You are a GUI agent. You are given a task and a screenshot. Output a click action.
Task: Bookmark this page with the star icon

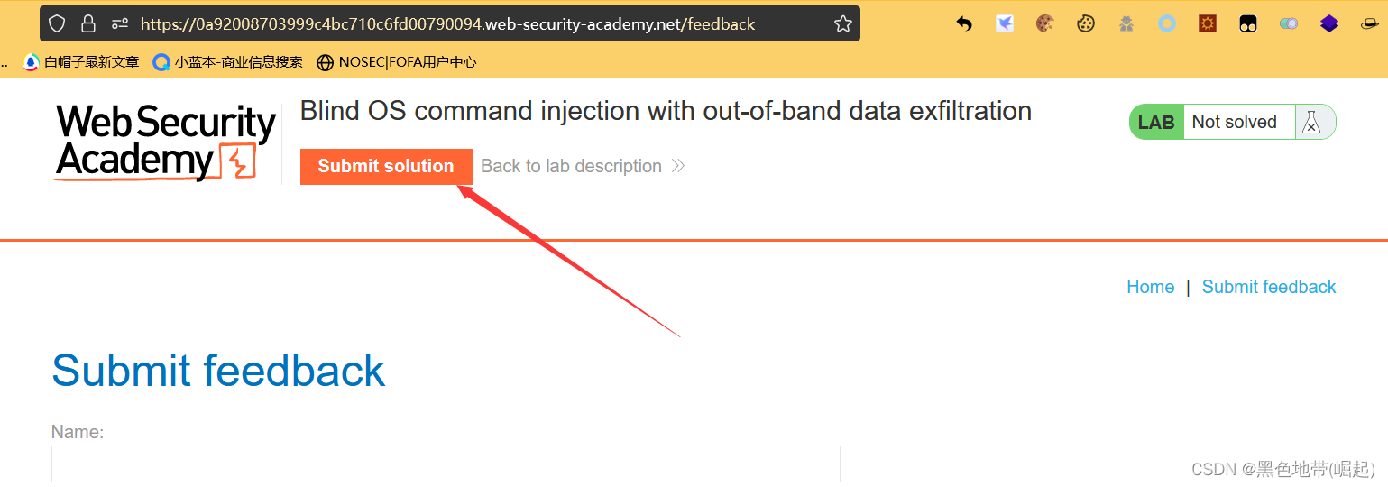(x=842, y=24)
